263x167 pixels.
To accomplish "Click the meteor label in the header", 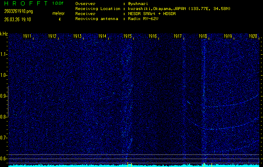I will pyautogui.click(x=59, y=13).
